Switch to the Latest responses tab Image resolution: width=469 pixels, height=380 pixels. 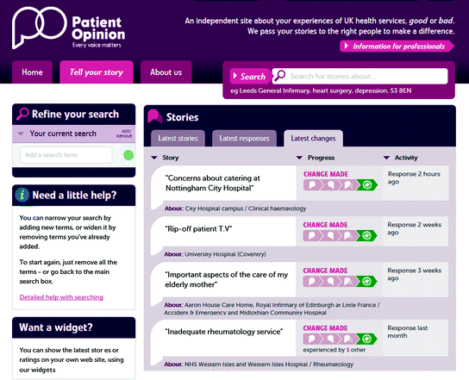(x=244, y=139)
